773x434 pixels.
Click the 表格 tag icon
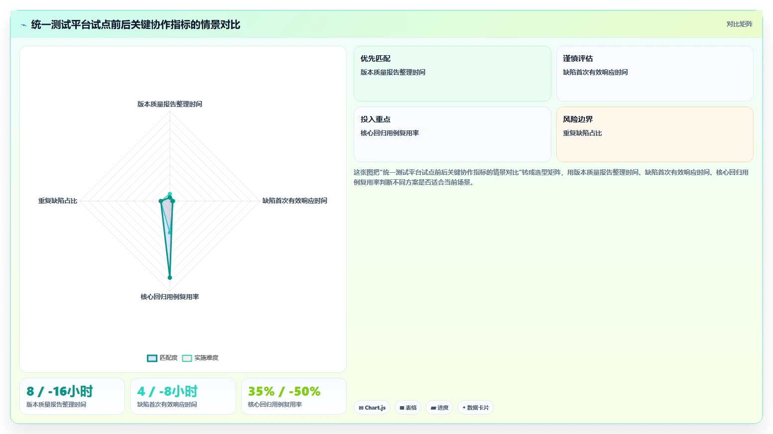[x=402, y=408]
